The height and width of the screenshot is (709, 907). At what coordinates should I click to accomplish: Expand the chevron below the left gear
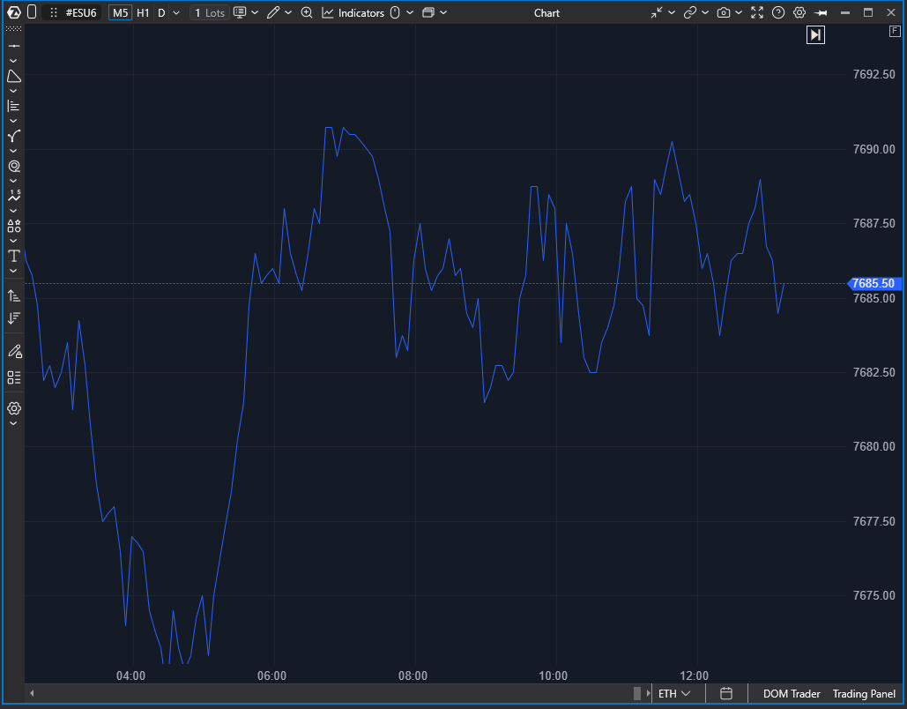pyautogui.click(x=14, y=423)
